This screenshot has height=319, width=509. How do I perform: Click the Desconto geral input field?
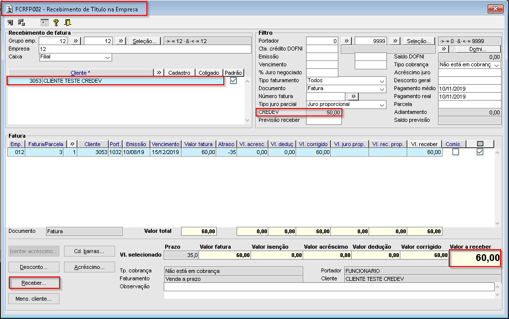(469, 81)
